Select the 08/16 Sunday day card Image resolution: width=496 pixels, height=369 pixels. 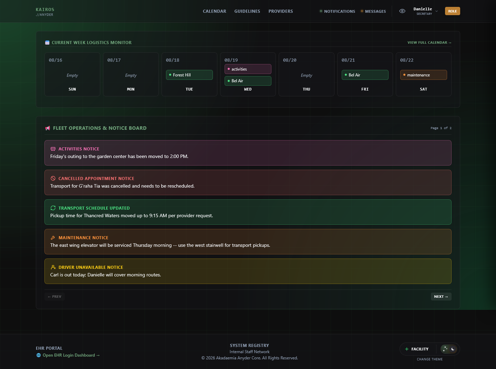tap(72, 74)
